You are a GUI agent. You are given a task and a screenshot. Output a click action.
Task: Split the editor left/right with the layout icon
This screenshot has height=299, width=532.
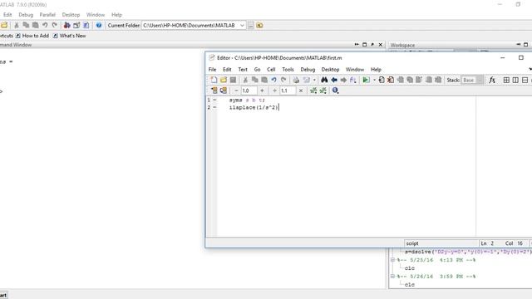[515, 80]
